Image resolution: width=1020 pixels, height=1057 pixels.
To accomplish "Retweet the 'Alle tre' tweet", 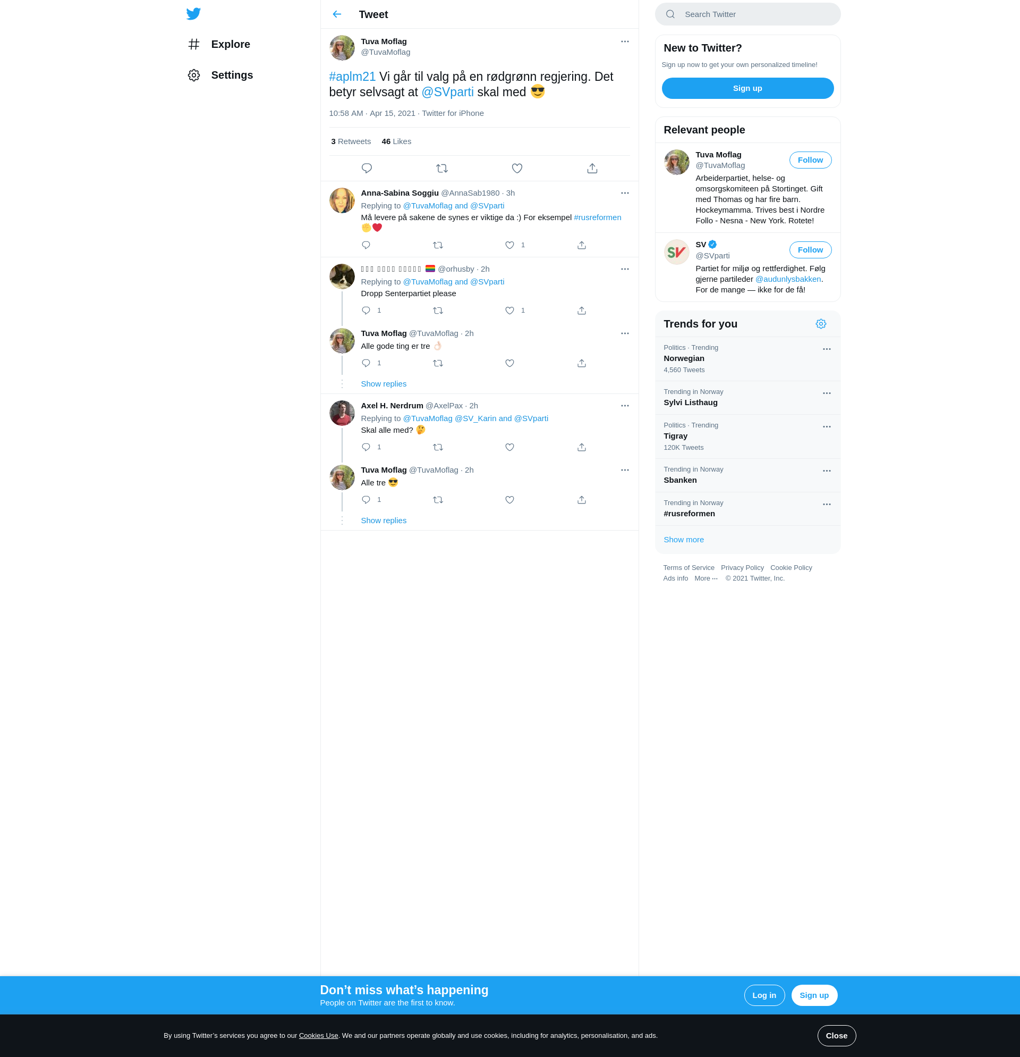I will [438, 500].
